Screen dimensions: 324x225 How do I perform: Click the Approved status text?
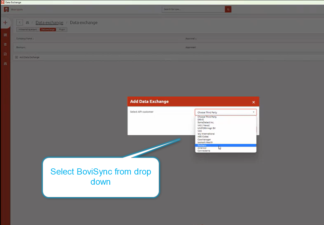(191, 47)
